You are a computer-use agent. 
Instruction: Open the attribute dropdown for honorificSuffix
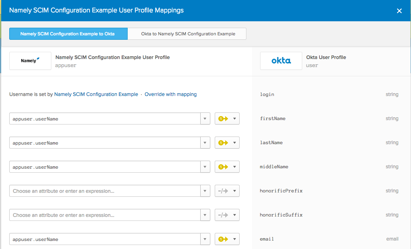tap(205, 215)
